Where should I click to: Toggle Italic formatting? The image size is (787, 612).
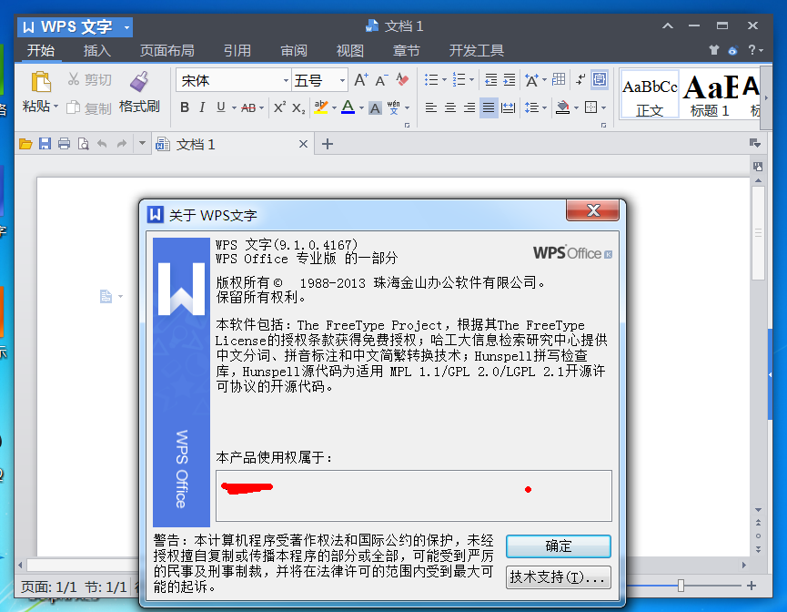pos(203,107)
